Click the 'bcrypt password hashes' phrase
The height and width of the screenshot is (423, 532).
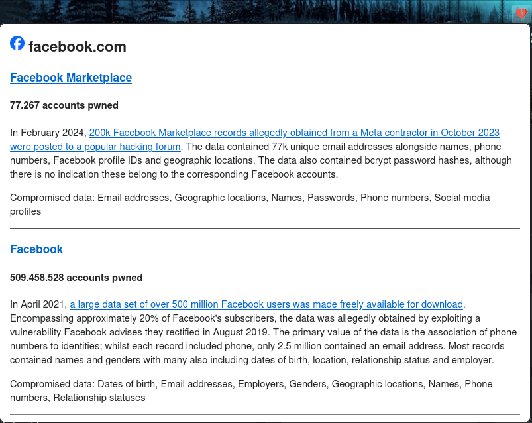(x=417, y=160)
